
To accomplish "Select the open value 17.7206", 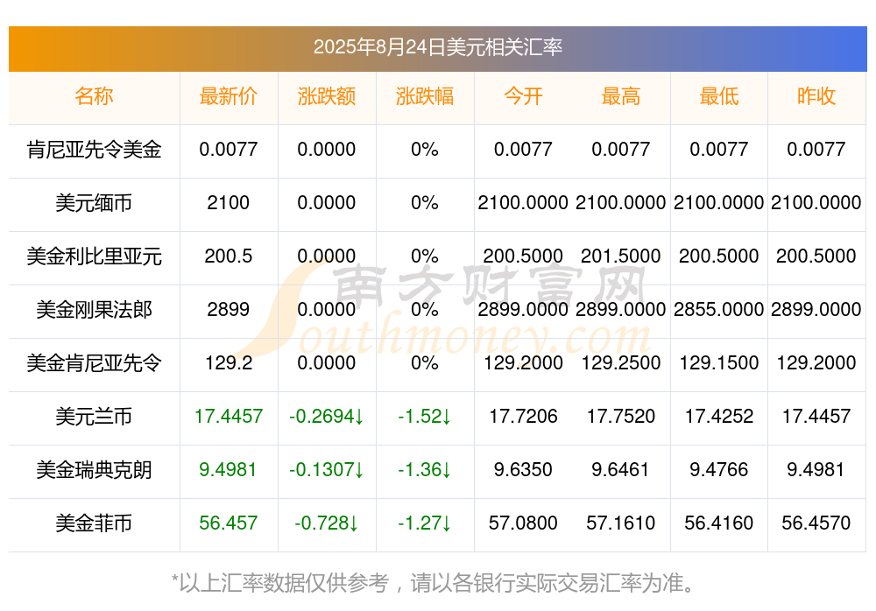I will click(x=523, y=417).
